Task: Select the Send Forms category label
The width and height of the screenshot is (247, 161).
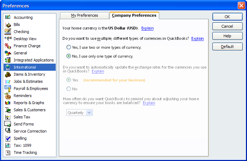Action: pos(24,124)
